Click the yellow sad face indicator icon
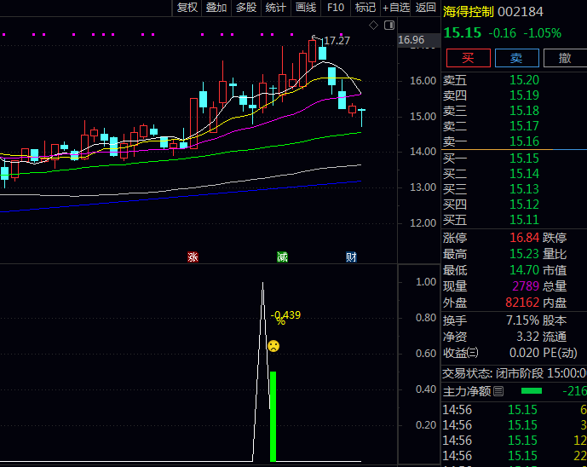The width and height of the screenshot is (587, 467). point(273,346)
